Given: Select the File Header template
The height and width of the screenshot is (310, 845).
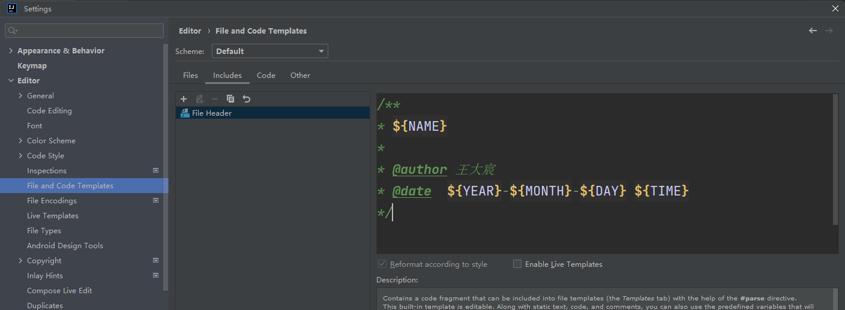Looking at the screenshot, I should (x=212, y=113).
